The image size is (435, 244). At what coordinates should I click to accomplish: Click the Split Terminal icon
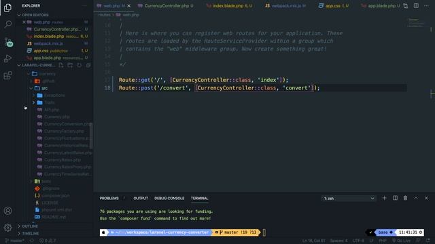point(395,198)
